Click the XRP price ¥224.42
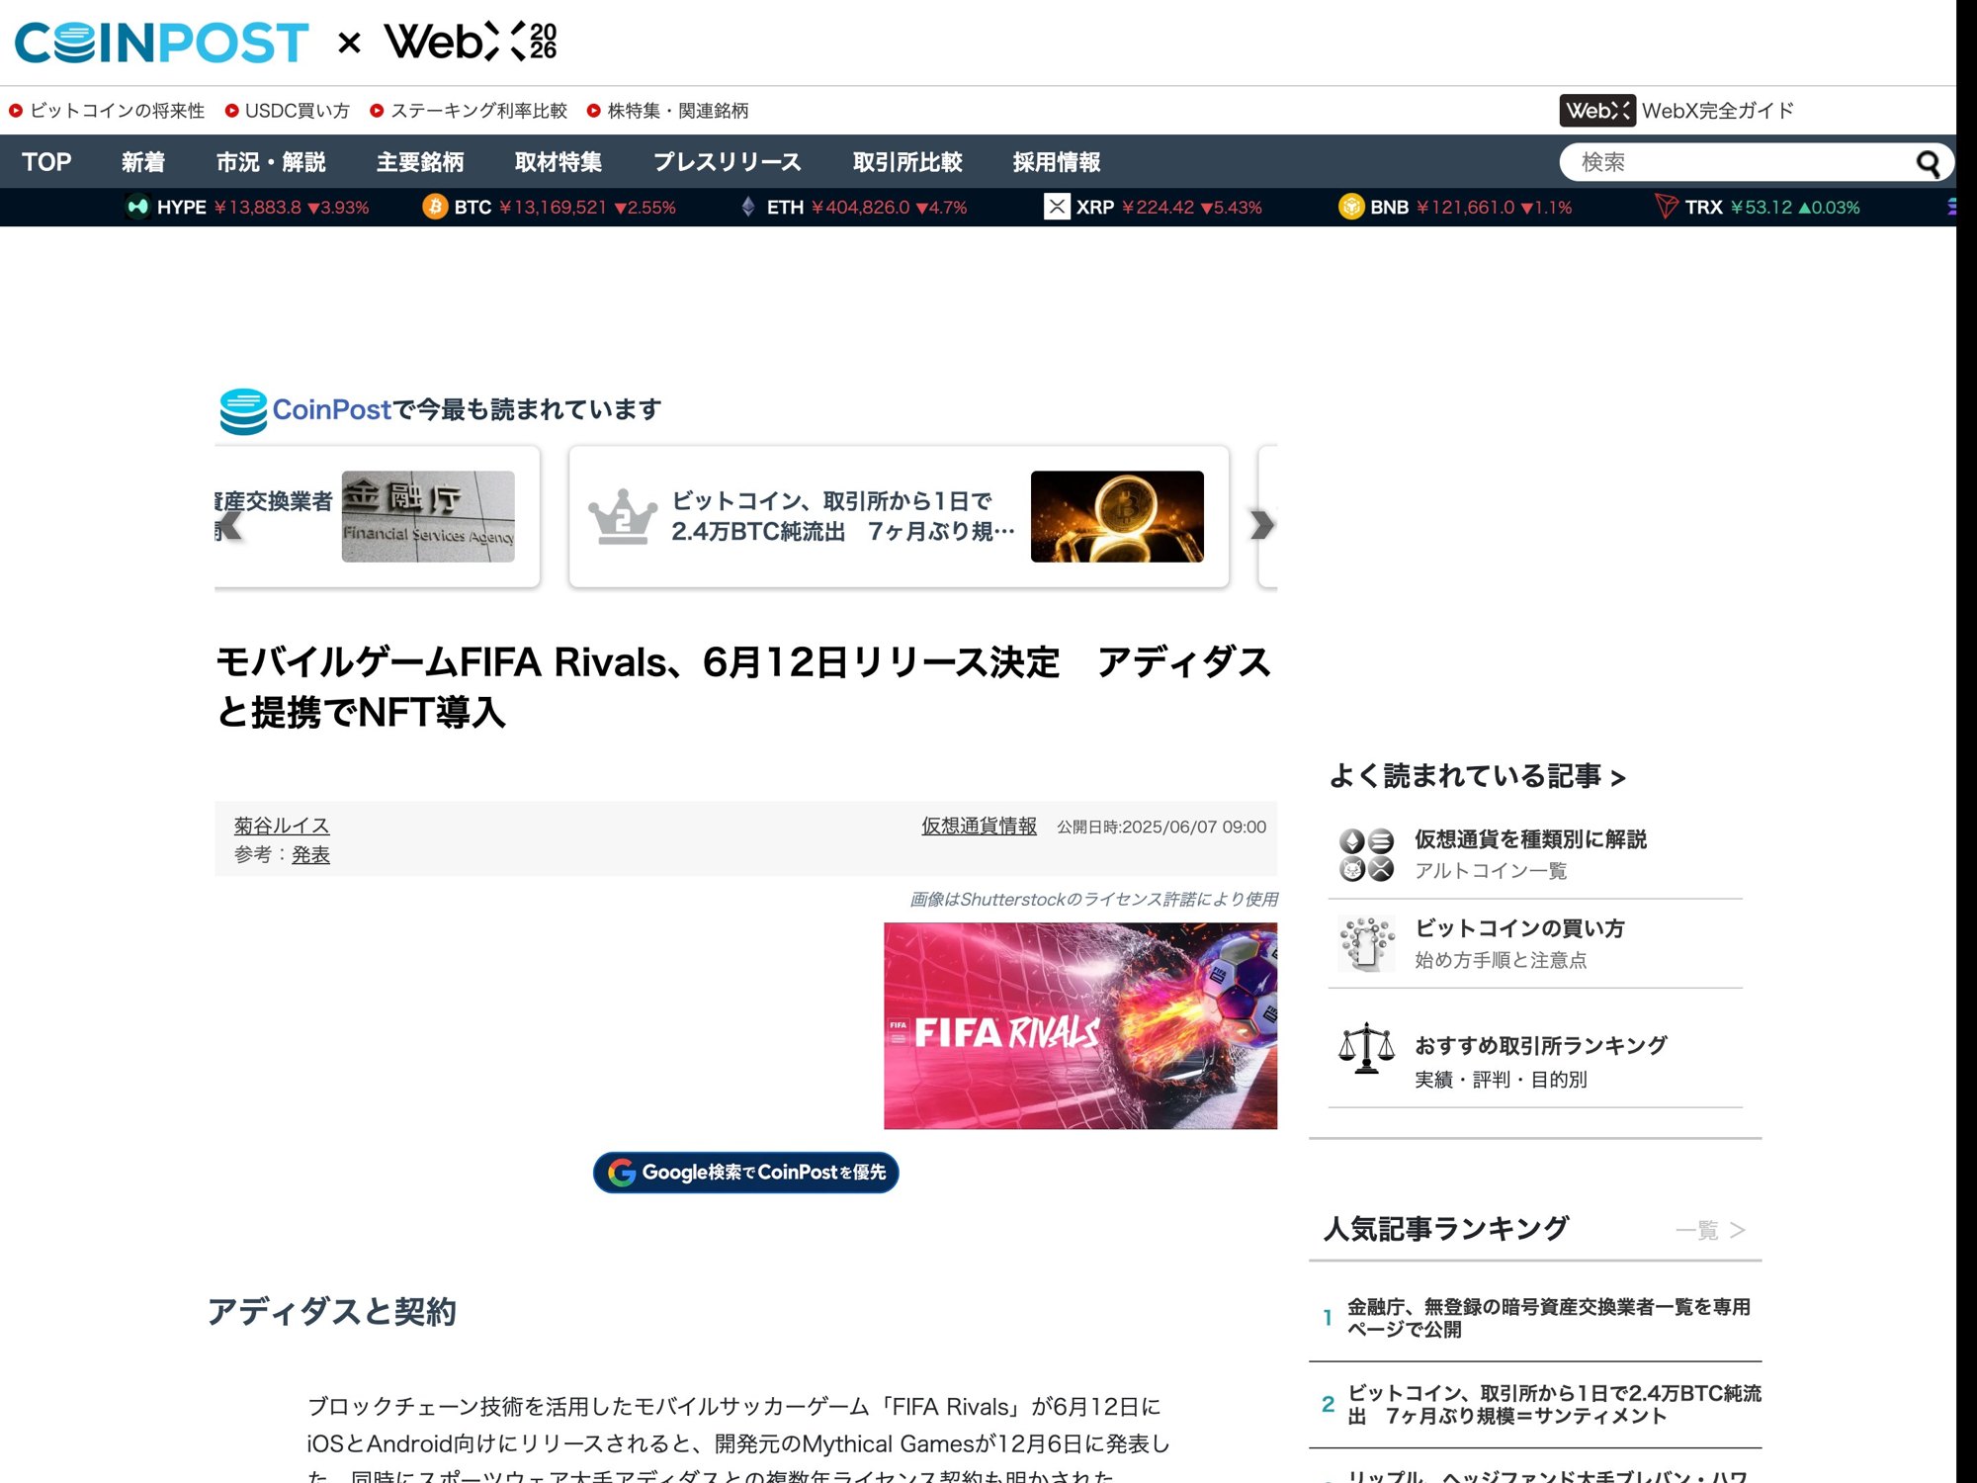The width and height of the screenshot is (1977, 1483). coord(1159,208)
